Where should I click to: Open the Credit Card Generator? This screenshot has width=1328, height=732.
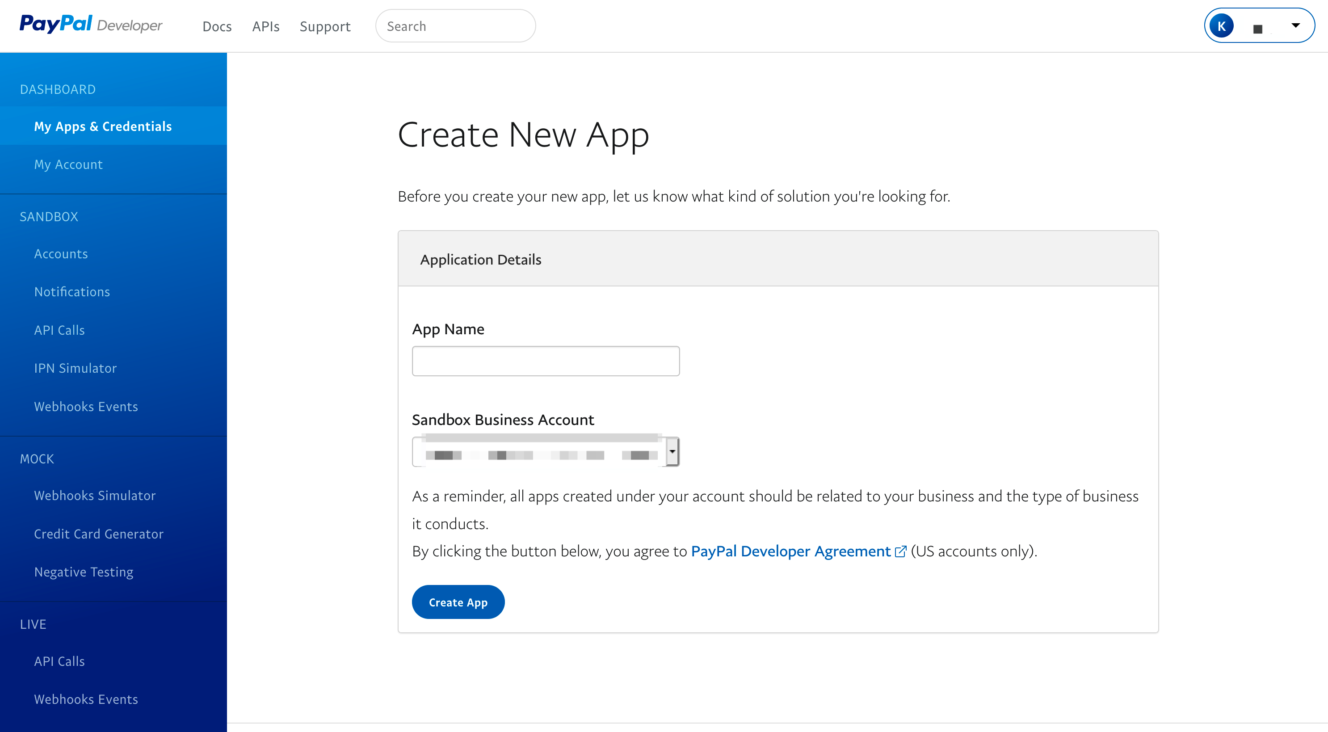click(x=99, y=534)
